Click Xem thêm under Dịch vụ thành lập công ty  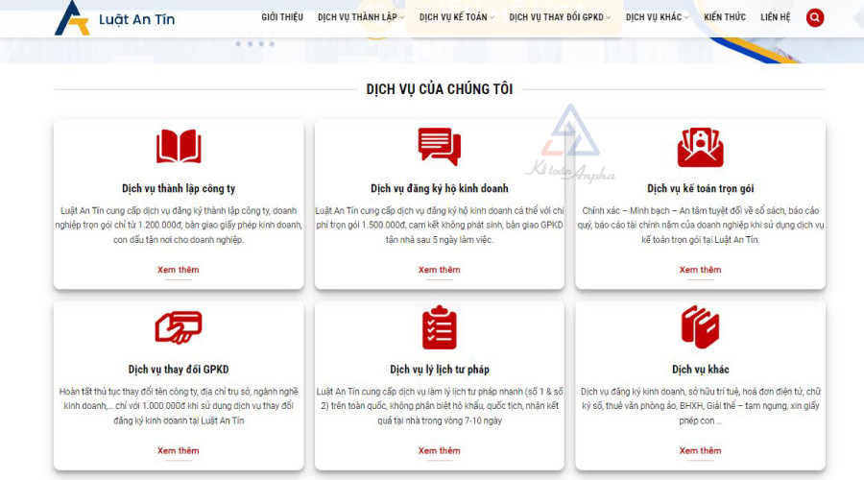tap(178, 270)
